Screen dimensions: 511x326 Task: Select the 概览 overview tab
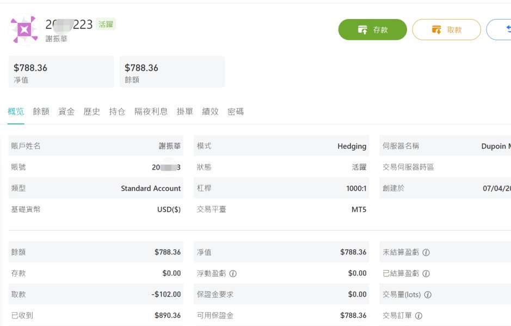pos(16,111)
